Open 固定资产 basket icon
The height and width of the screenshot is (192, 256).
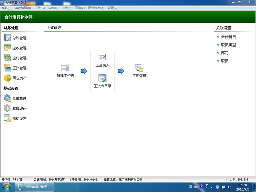[7, 78]
